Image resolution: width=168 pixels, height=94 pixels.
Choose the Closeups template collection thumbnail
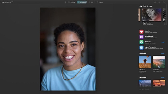[145, 62]
